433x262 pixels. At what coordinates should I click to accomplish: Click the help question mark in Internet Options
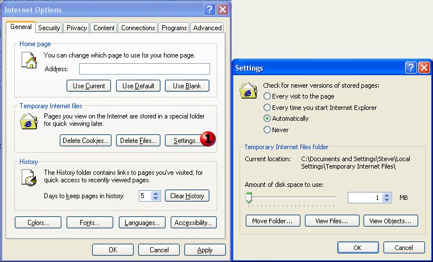[x=209, y=10]
